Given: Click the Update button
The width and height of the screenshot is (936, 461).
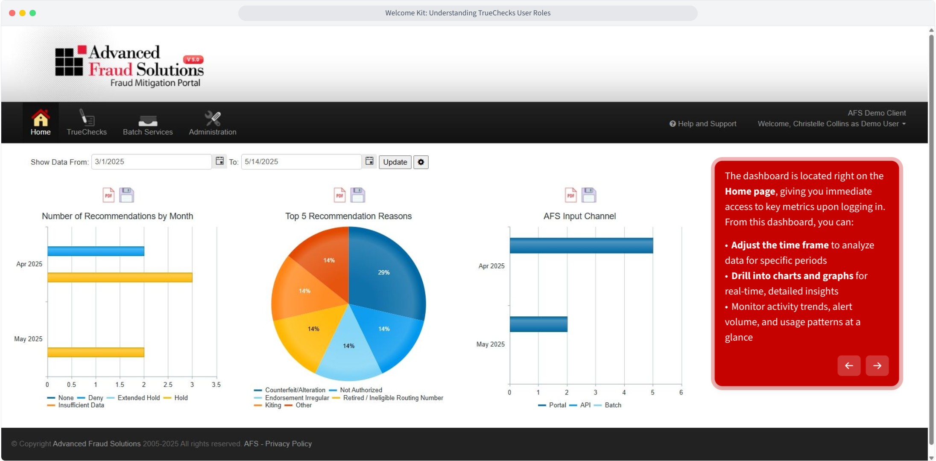Looking at the screenshot, I should [x=395, y=162].
